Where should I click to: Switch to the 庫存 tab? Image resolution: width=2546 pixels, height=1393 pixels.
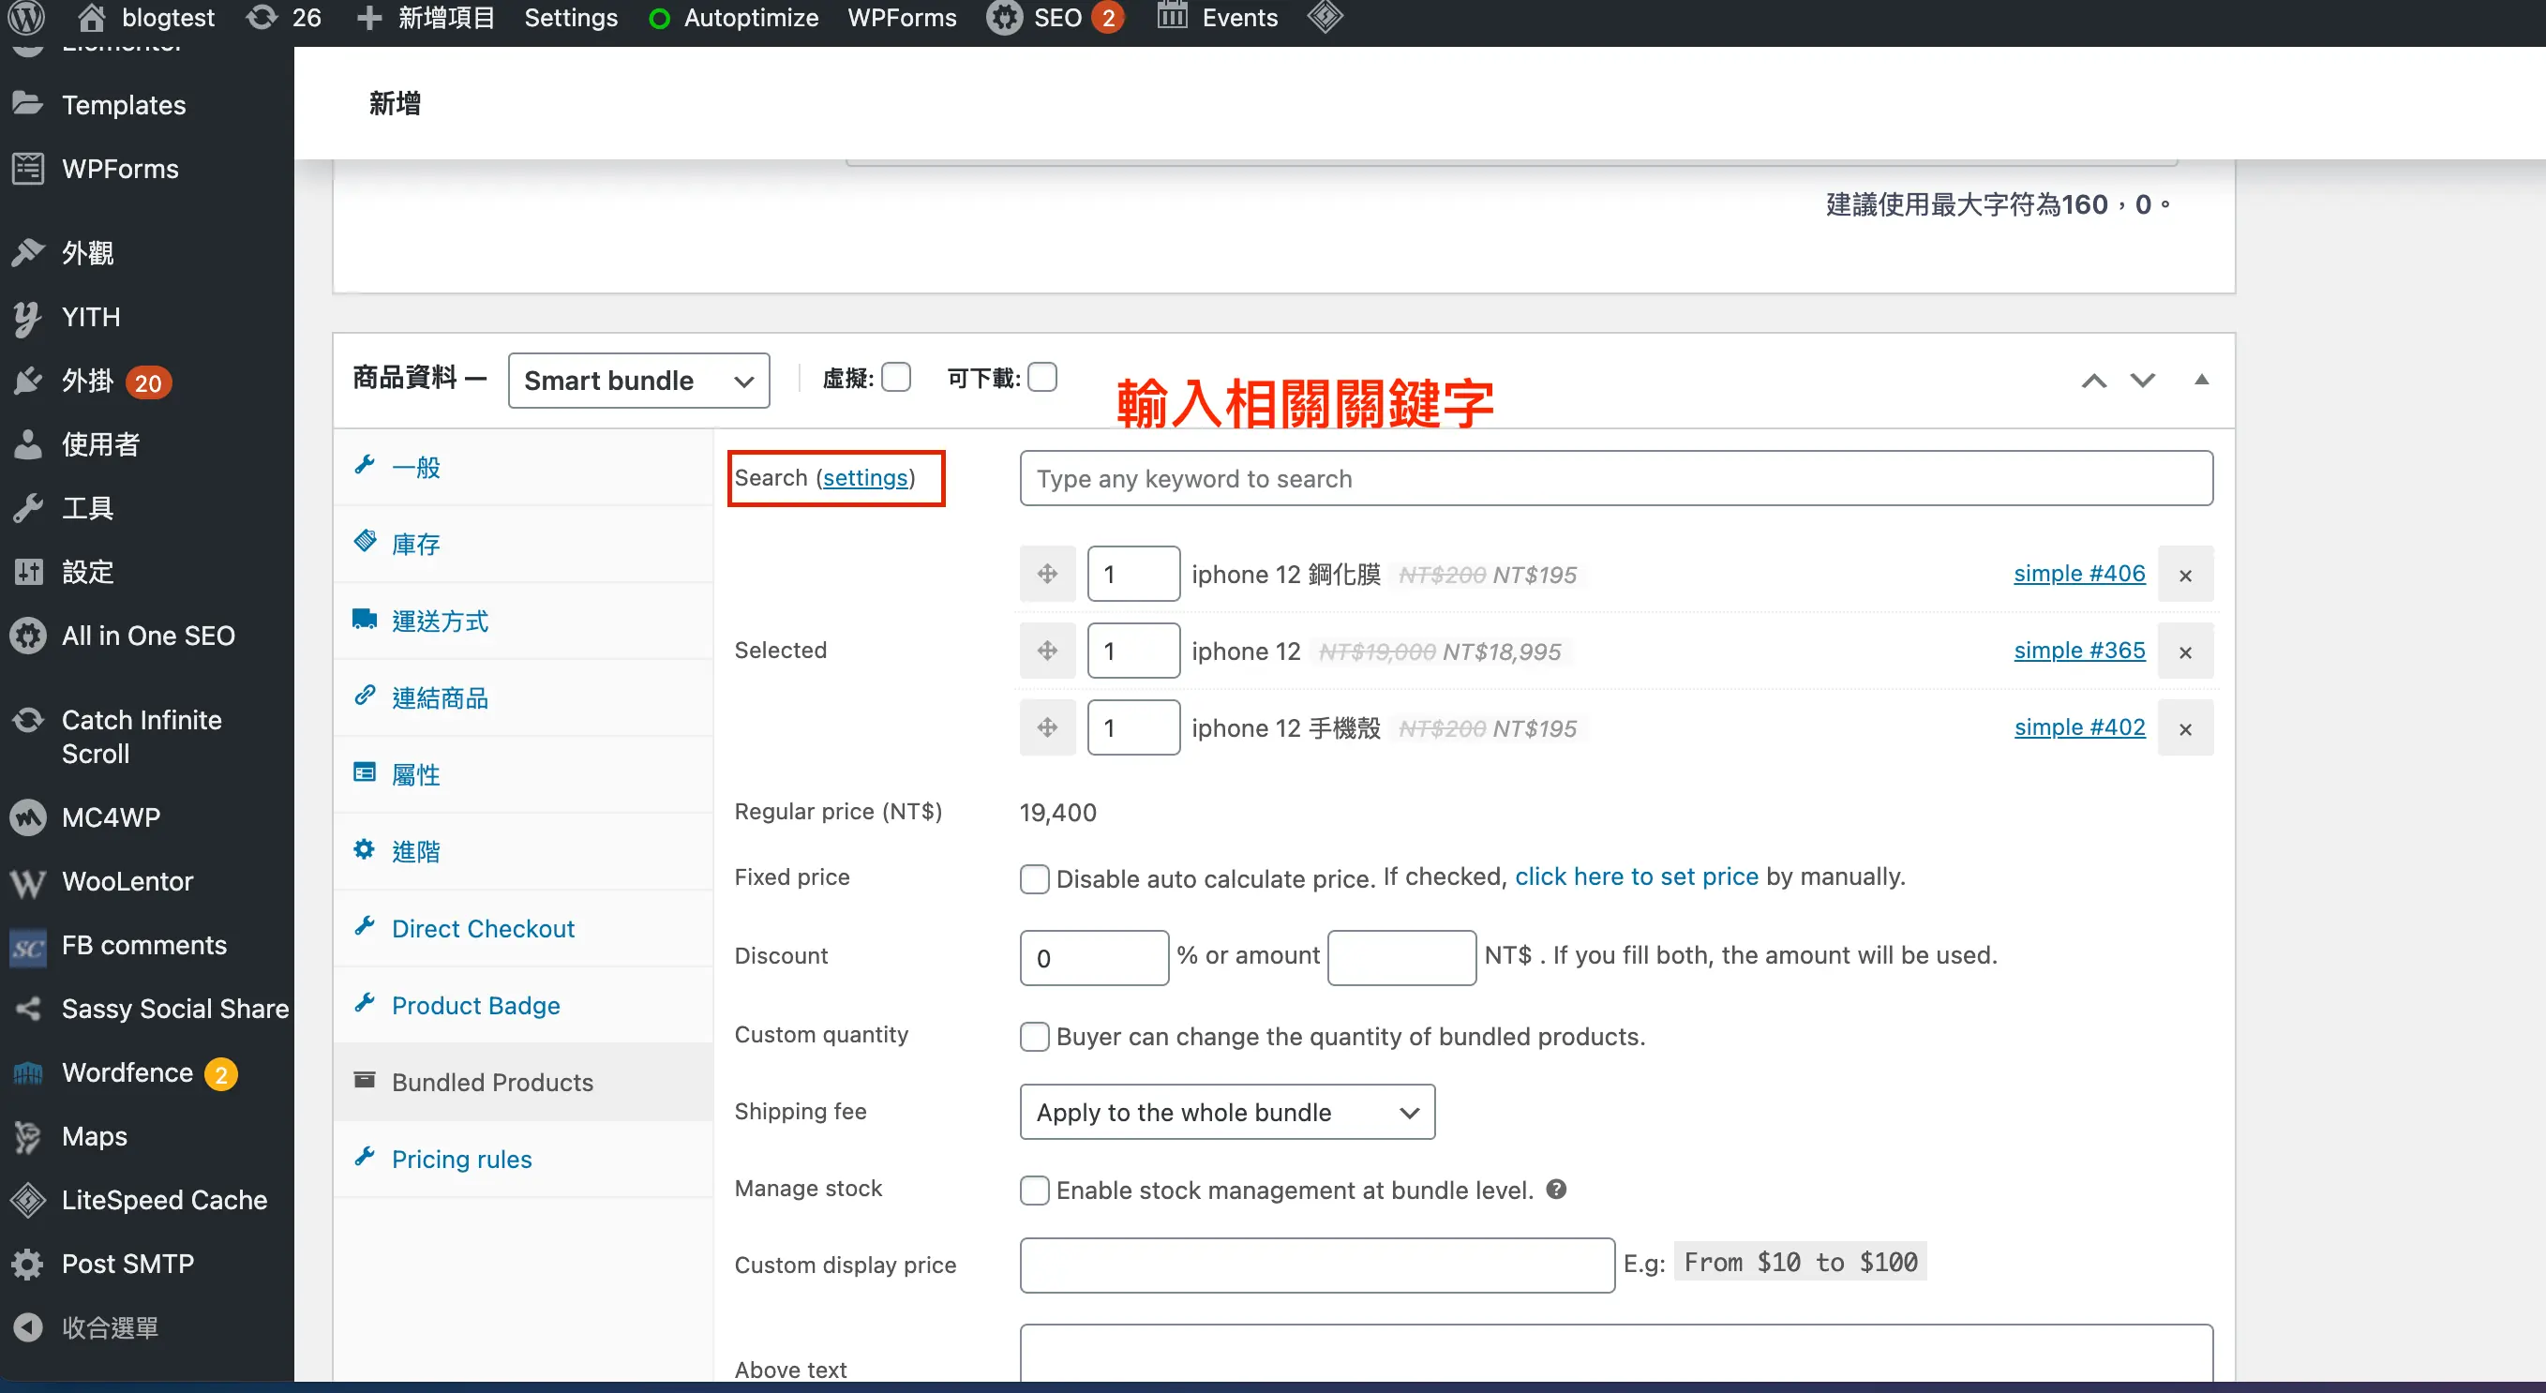pyautogui.click(x=524, y=544)
